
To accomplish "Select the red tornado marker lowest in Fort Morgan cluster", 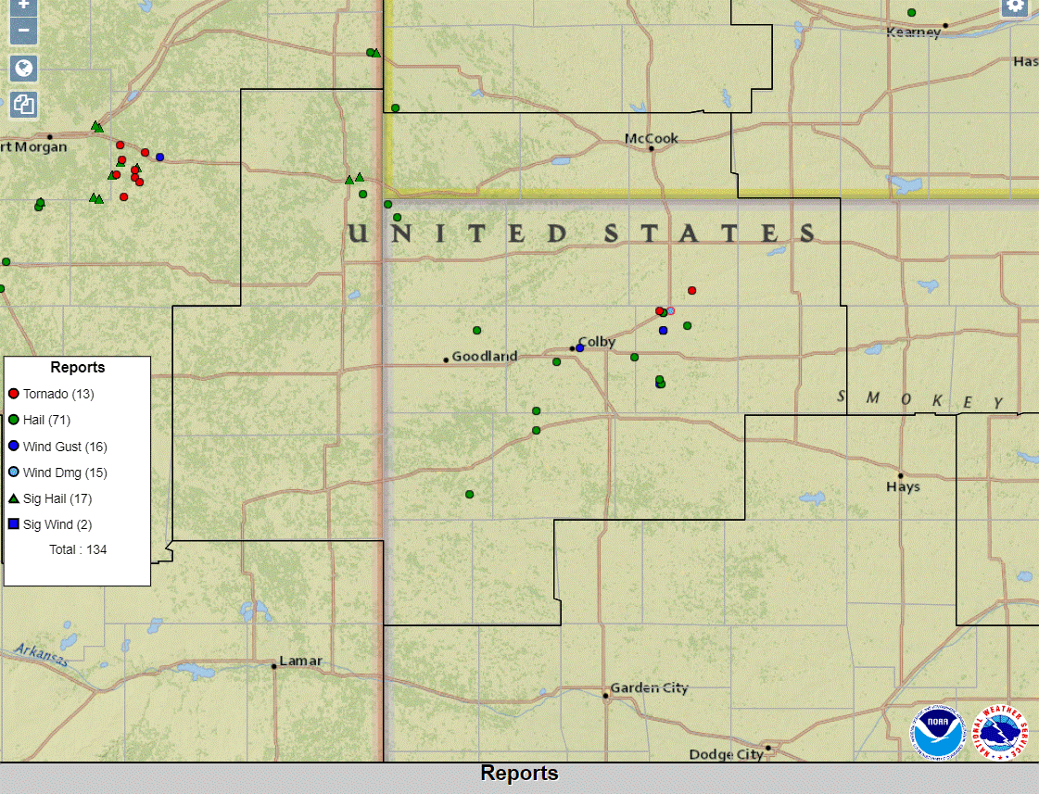I will point(124,196).
